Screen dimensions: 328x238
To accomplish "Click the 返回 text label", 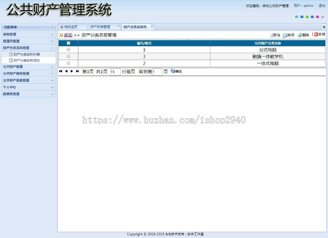I will (x=322, y=34).
